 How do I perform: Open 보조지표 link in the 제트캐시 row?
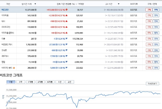pyautogui.click(x=134, y=56)
